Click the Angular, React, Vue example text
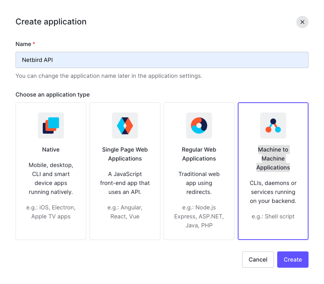 coord(125,212)
